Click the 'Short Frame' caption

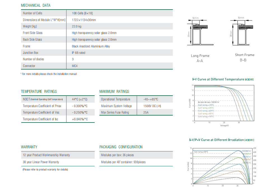245,55
